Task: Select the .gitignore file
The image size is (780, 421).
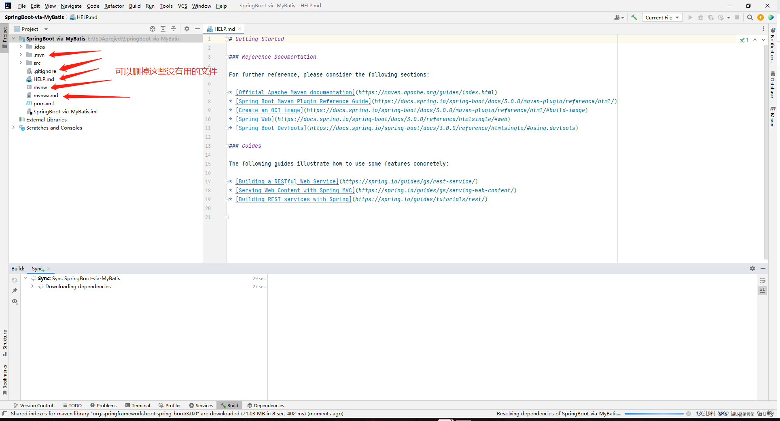Action: click(x=45, y=71)
